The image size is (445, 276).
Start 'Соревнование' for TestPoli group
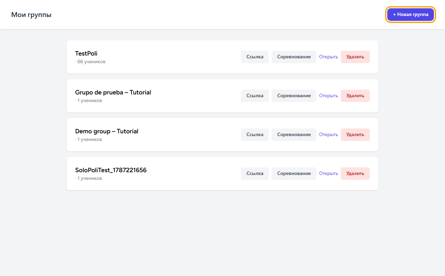click(294, 57)
